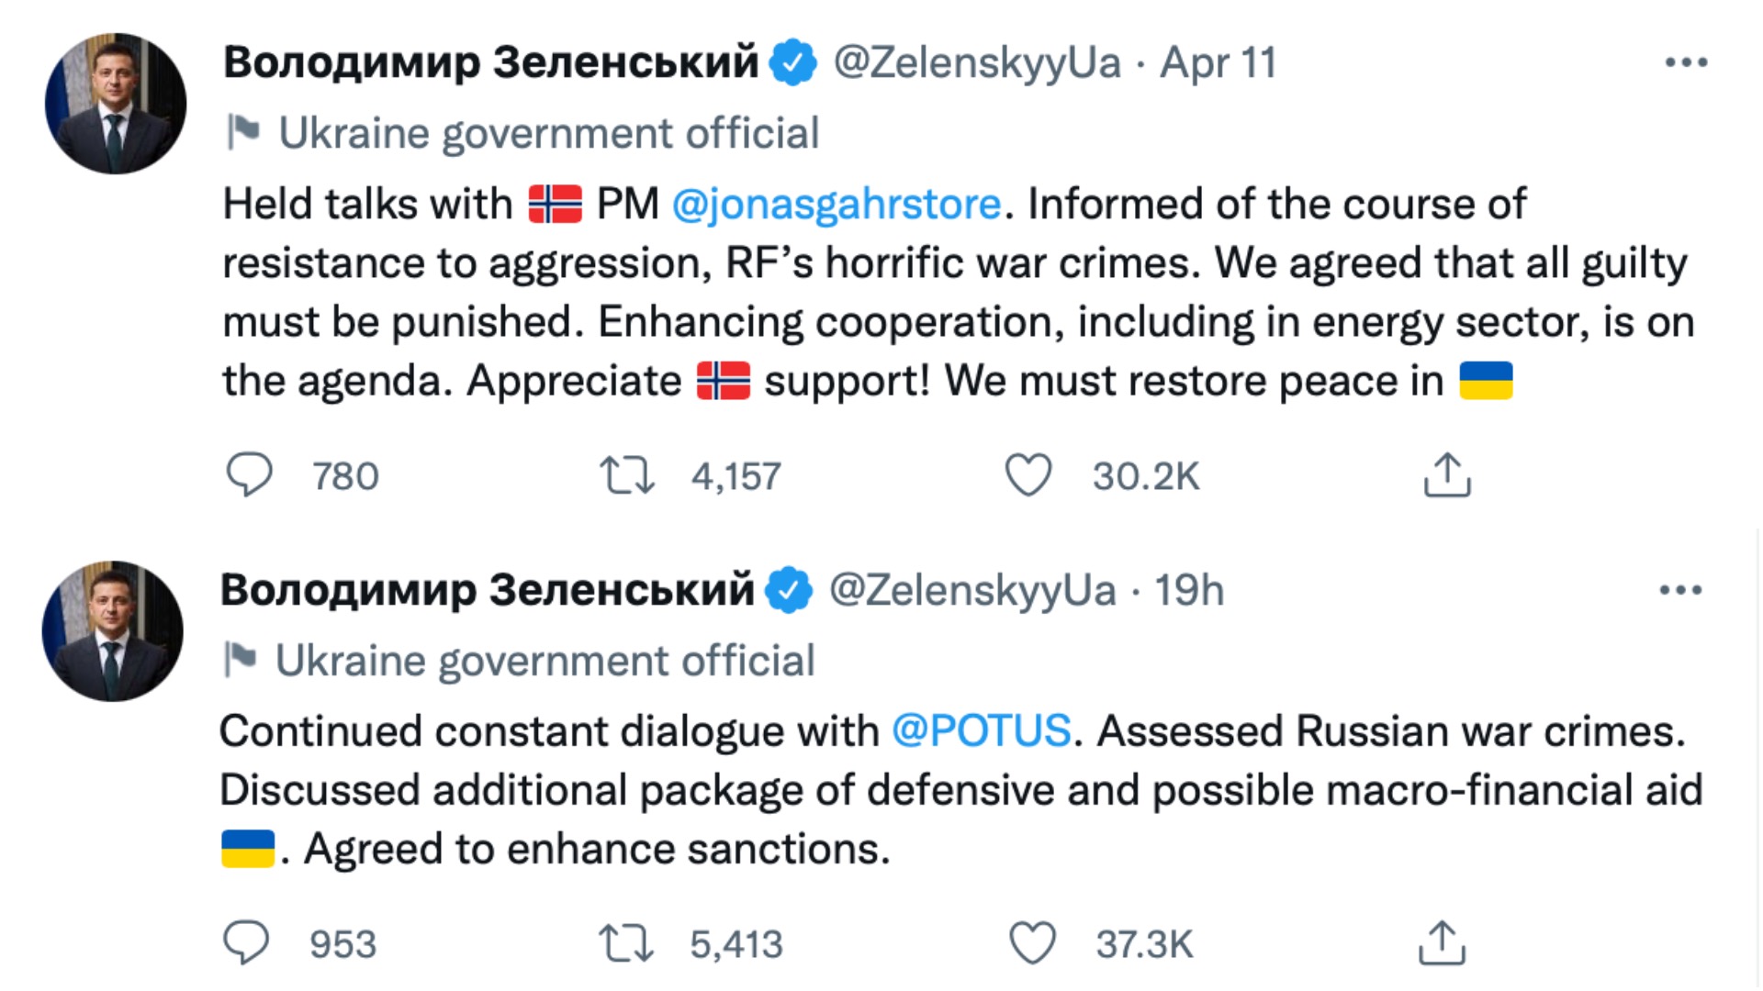The width and height of the screenshot is (1763, 991).
Task: Like the tweet about Norway PM talks
Action: 1027,475
